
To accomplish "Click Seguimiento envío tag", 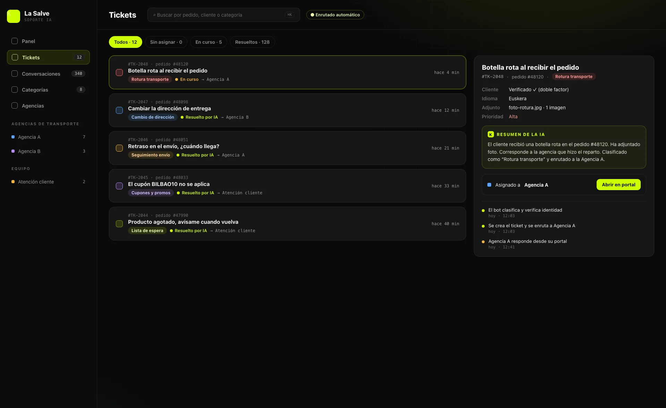I will coord(151,155).
